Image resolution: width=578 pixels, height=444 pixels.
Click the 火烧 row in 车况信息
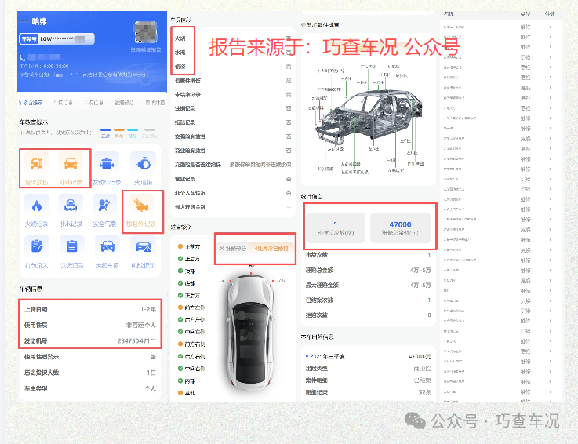coord(233,38)
